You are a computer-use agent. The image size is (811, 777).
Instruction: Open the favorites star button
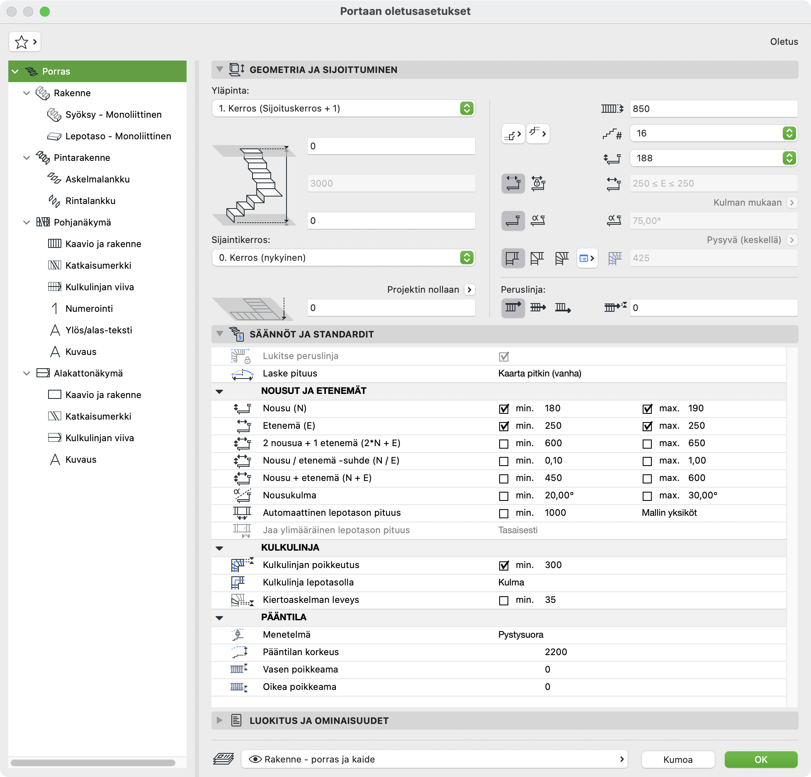pyautogui.click(x=25, y=42)
